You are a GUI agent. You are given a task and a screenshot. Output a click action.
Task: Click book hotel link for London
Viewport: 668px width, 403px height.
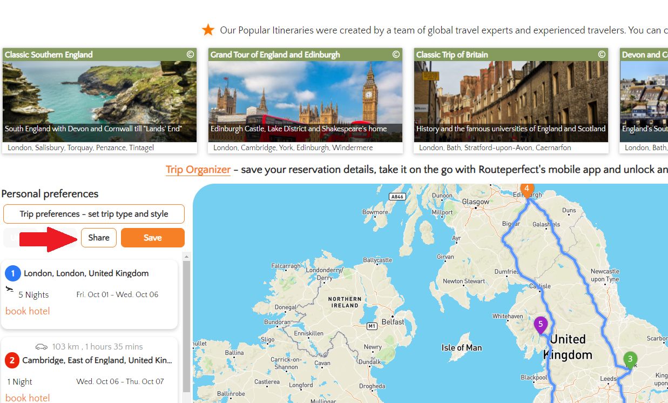[x=28, y=311]
